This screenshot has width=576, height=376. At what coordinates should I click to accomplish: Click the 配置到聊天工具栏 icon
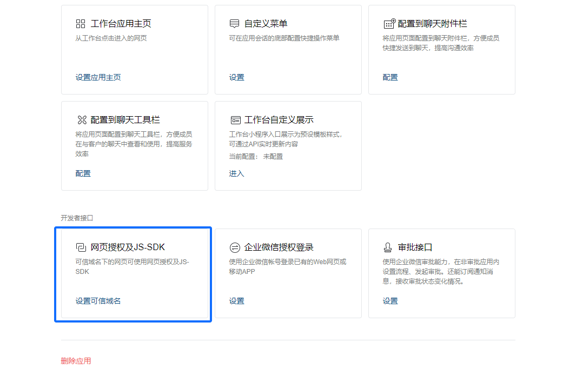[x=82, y=120]
